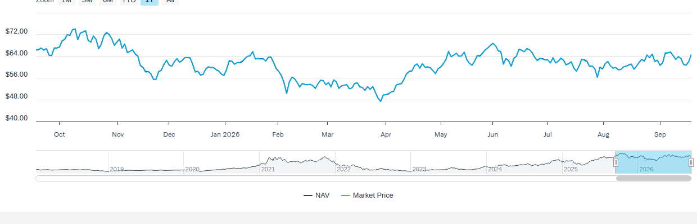The image size is (697, 224).
Task: Click the blue Market Price line marker
Action: (346, 195)
